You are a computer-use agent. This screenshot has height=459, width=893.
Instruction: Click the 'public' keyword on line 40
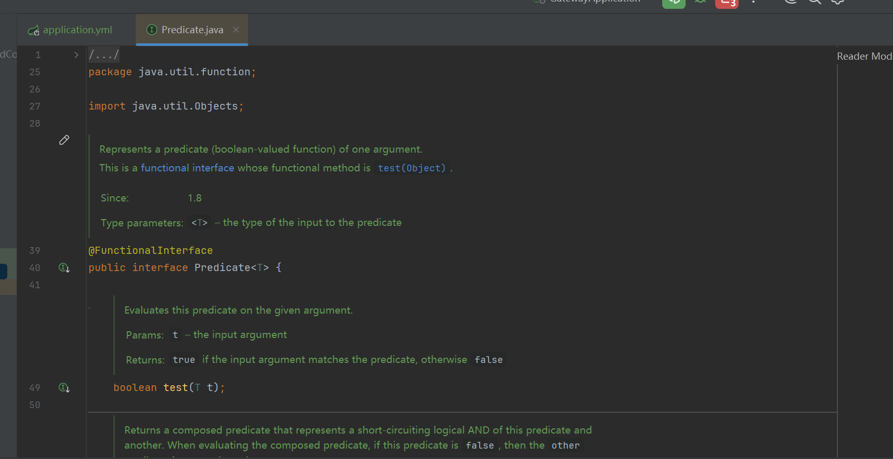pos(107,268)
